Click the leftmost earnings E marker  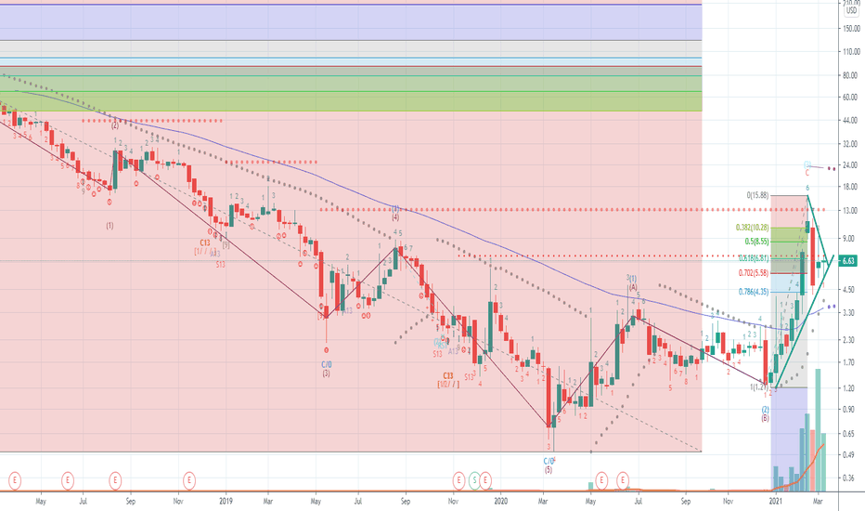click(15, 480)
